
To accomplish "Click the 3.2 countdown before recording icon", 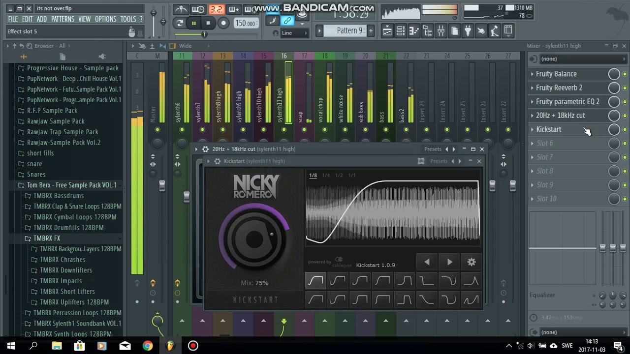I will tap(216, 9).
